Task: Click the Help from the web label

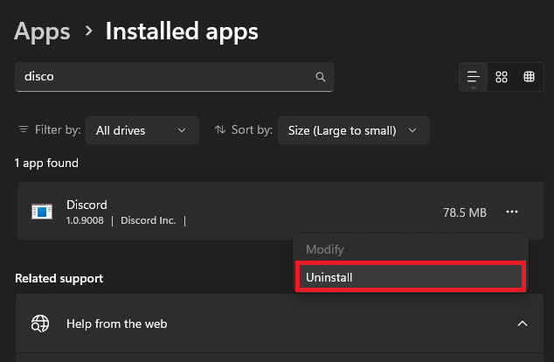Action: [116, 324]
